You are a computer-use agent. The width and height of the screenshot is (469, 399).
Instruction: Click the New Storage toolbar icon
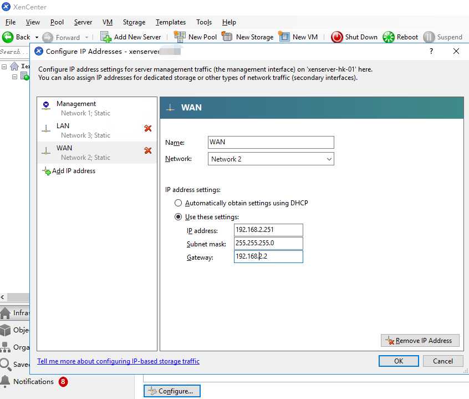227,36
